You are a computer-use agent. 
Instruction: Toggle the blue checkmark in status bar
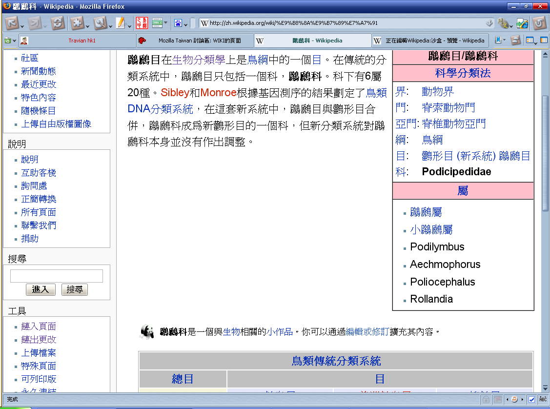(x=532, y=399)
